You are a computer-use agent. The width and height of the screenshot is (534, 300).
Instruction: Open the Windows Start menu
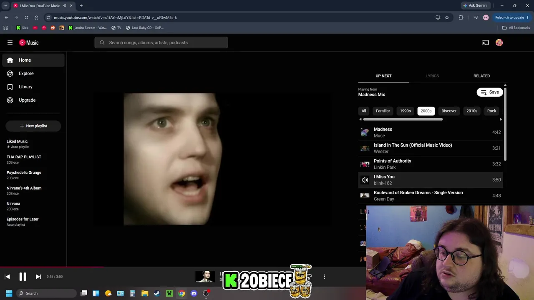coord(9,293)
